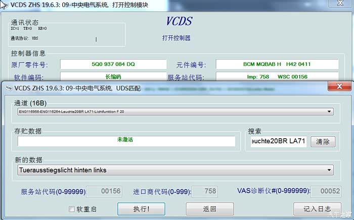Screen dimensions: 354x220
Task: Click the 存贮数据 field showing 未激活
Action: pos(126,141)
